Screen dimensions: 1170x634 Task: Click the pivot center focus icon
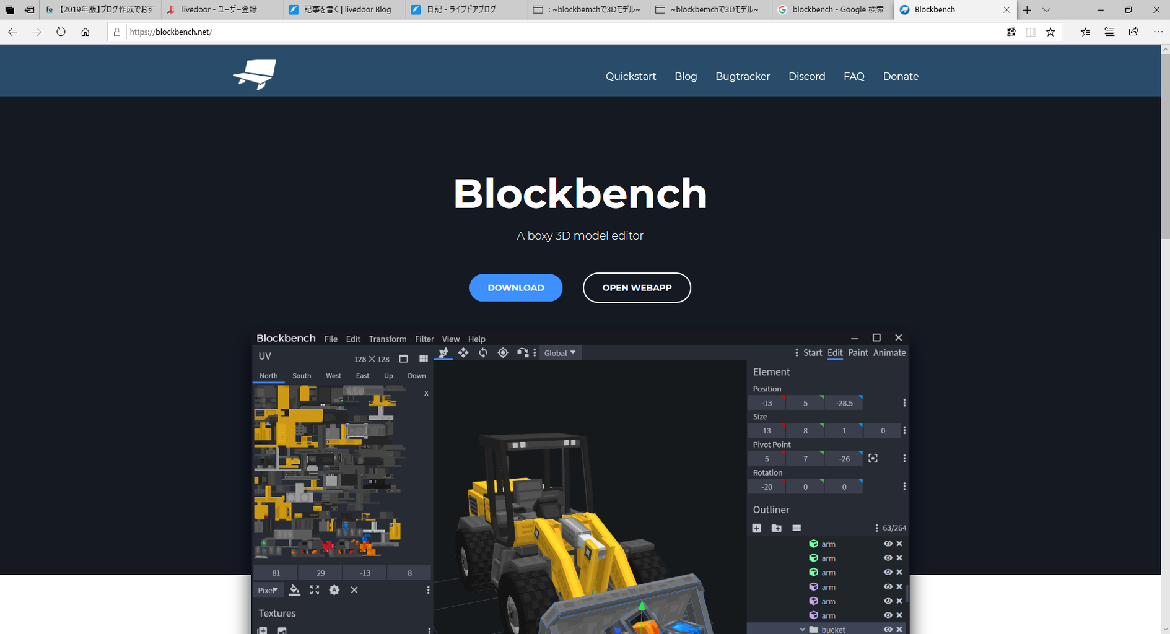click(873, 459)
